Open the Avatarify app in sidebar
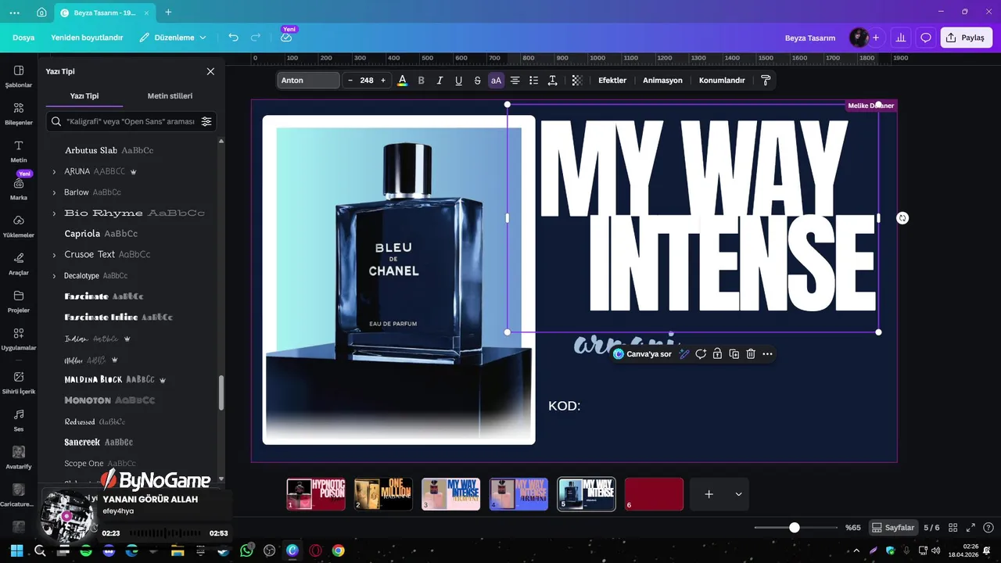This screenshot has width=1001, height=563. (19, 457)
